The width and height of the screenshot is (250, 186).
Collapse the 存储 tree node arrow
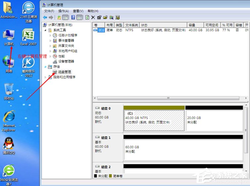45,67
